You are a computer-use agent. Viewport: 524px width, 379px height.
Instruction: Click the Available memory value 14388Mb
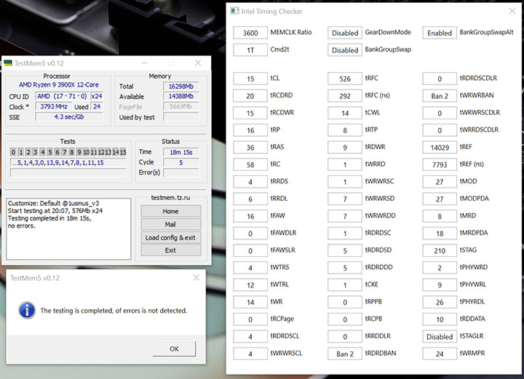(180, 97)
